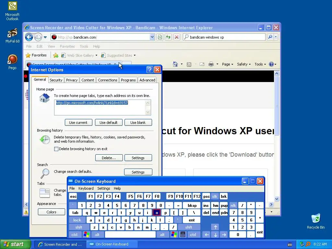
Task: Click the Use current button
Action: [78, 123]
